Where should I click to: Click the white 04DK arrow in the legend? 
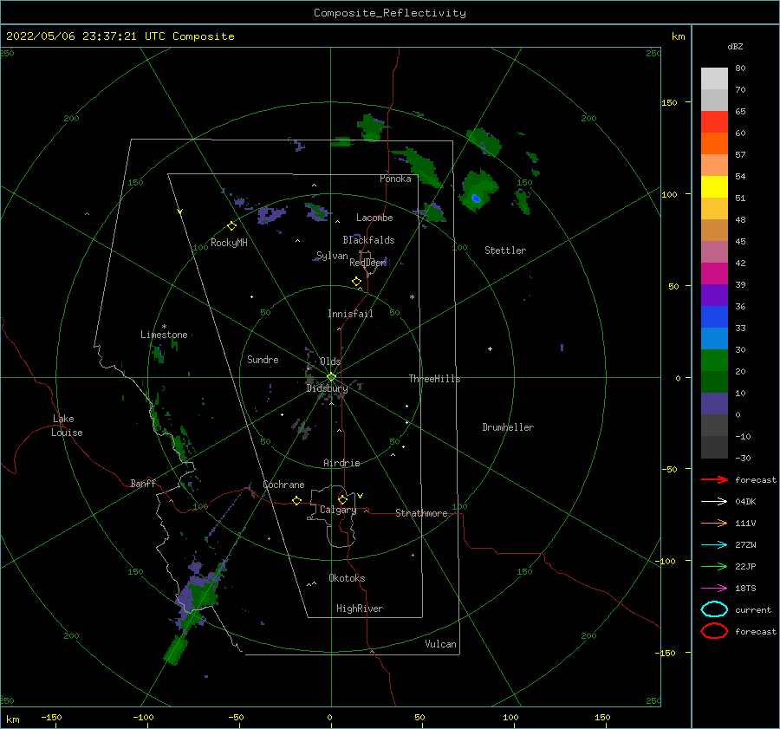[x=714, y=502]
